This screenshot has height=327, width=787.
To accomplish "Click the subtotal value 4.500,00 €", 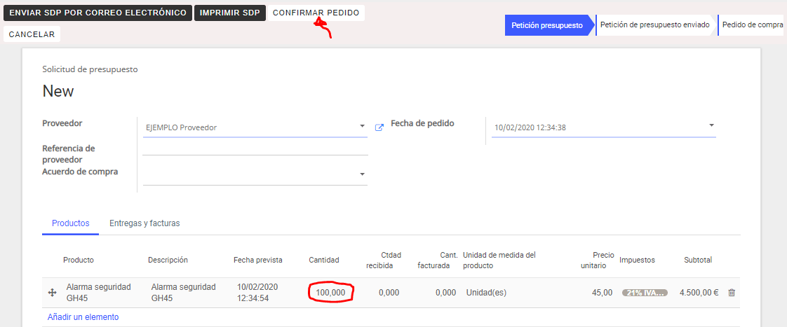I will coord(699,293).
